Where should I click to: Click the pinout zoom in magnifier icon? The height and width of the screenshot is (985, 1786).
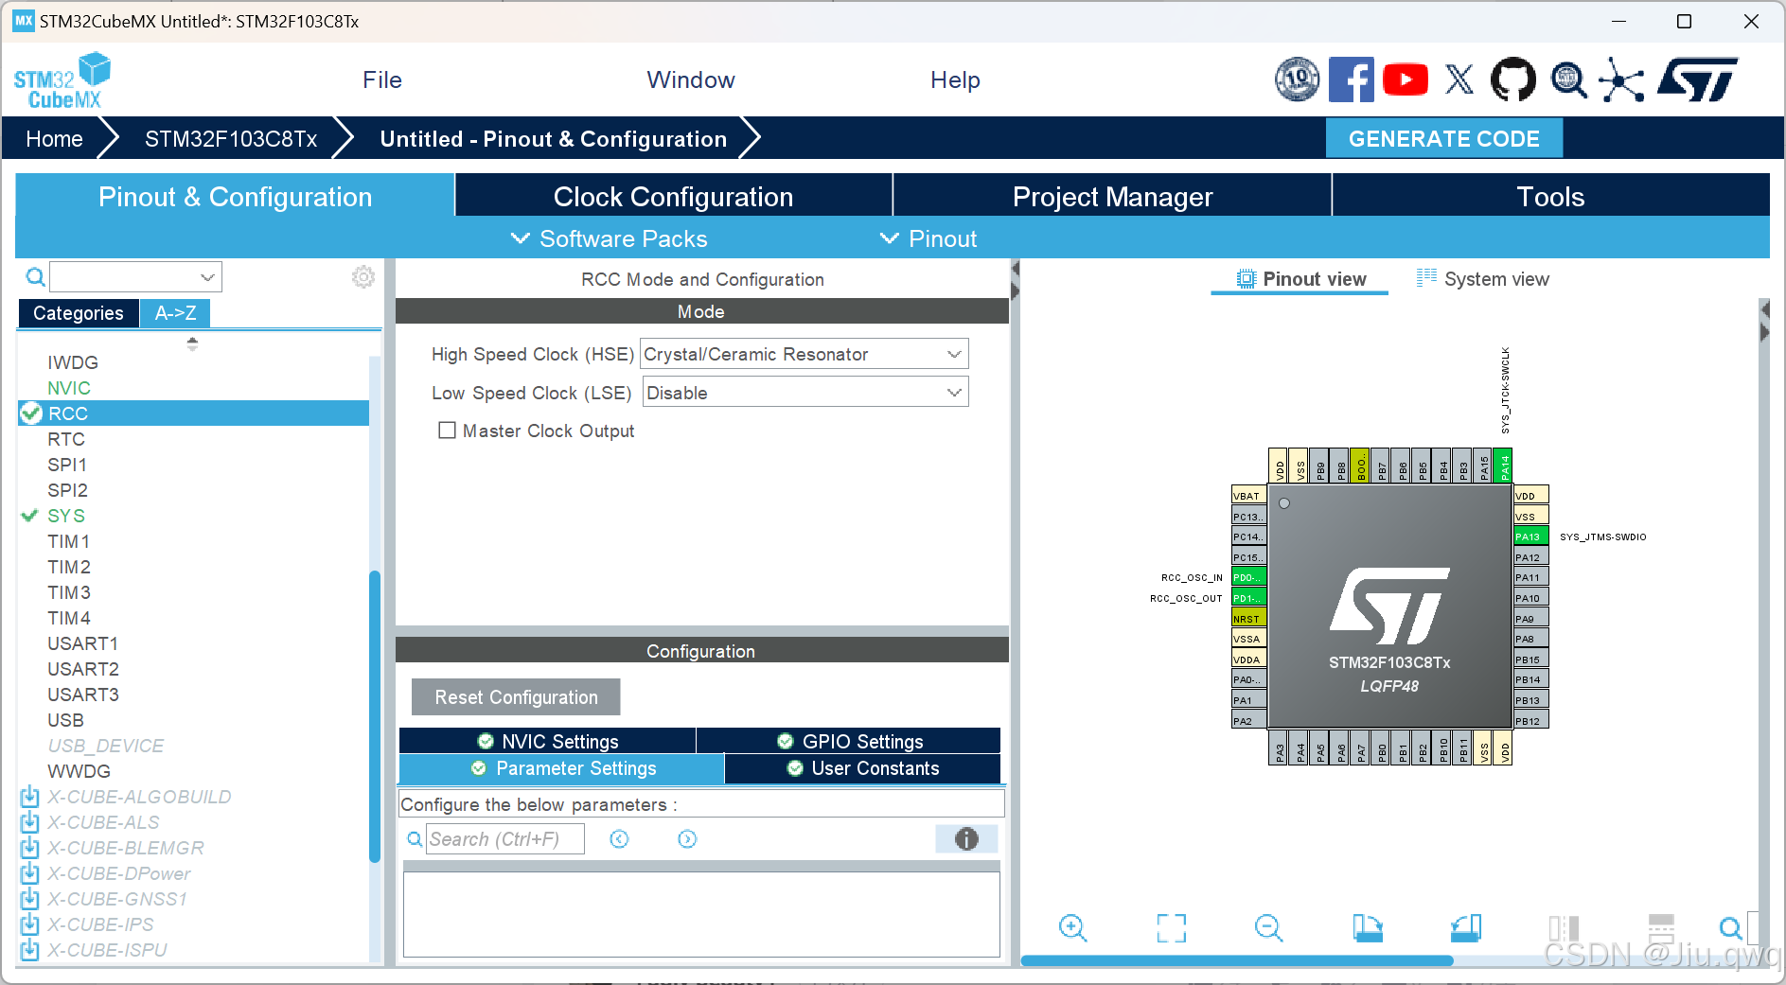[1072, 928]
